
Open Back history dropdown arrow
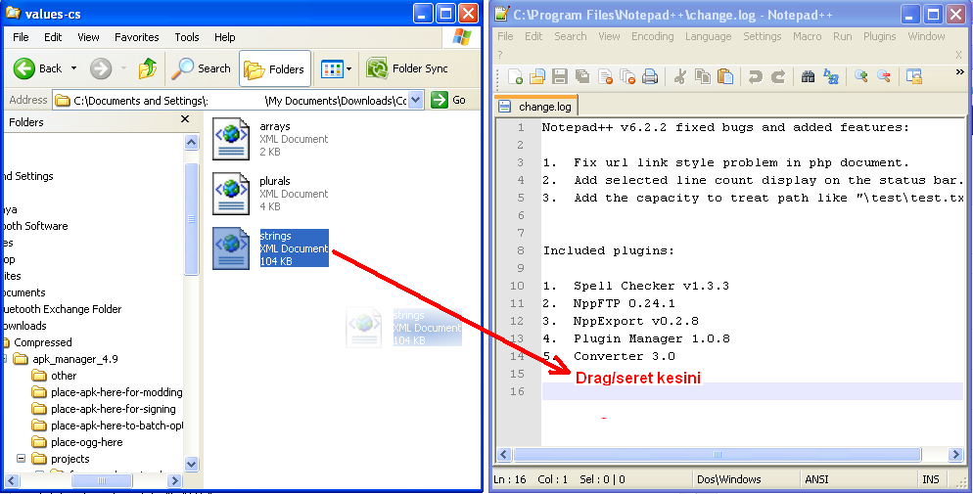pyautogui.click(x=73, y=68)
